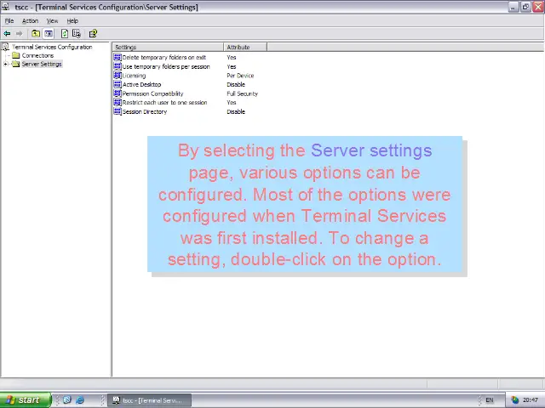Select the Session Directory setting row
The image size is (545, 408).
click(145, 111)
